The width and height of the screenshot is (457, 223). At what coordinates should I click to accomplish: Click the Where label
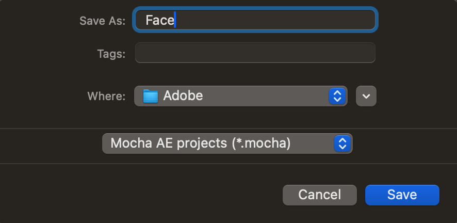tap(106, 96)
